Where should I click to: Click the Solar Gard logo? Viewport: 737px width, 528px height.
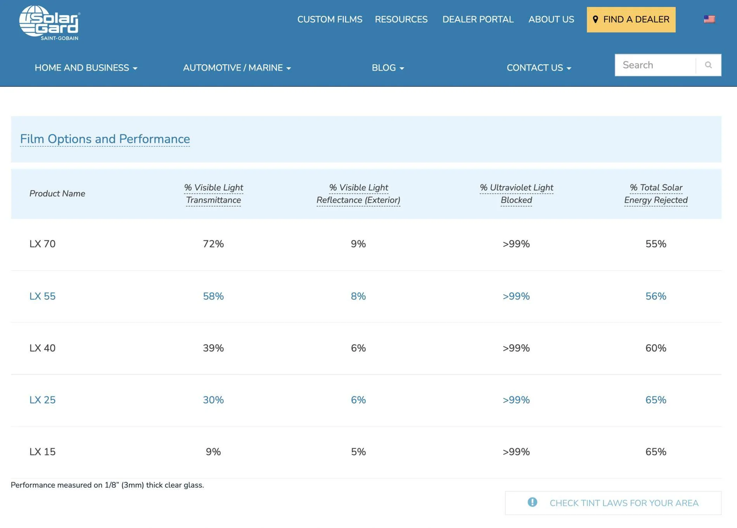pyautogui.click(x=50, y=23)
